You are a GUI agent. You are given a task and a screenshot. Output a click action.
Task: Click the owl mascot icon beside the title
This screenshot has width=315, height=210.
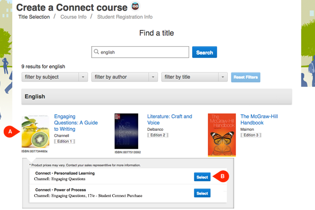(x=135, y=7)
